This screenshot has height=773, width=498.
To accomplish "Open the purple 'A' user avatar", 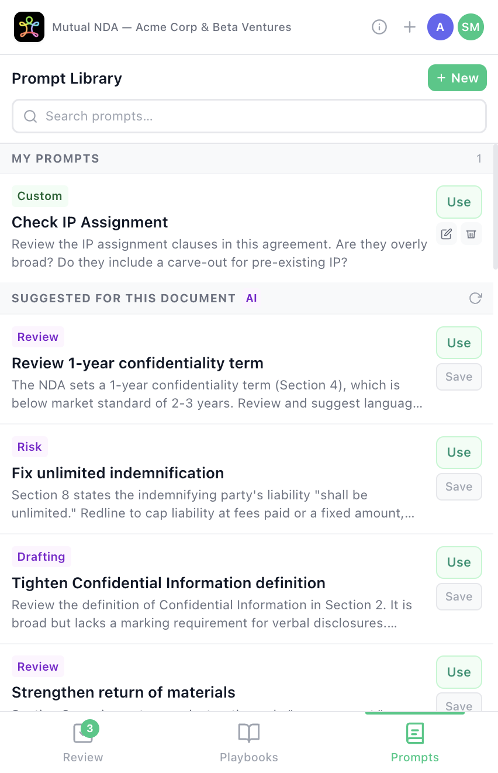I will [x=440, y=27].
